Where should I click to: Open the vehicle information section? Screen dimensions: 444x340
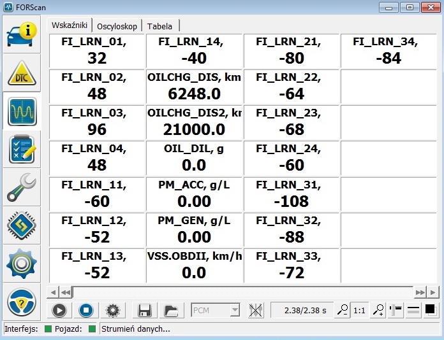click(x=22, y=34)
